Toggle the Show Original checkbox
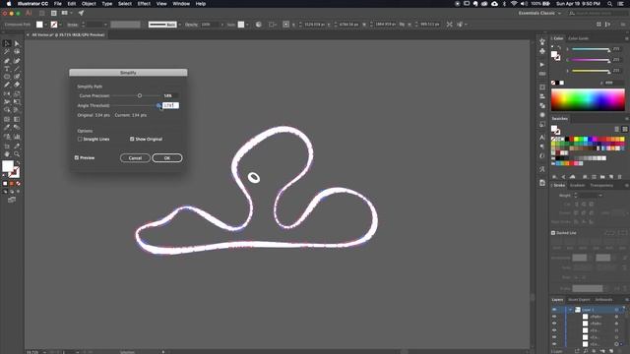The height and width of the screenshot is (354, 630). pyautogui.click(x=132, y=139)
